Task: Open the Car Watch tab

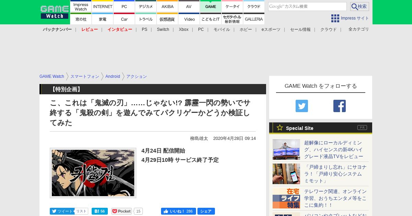Action: pyautogui.click(x=124, y=19)
